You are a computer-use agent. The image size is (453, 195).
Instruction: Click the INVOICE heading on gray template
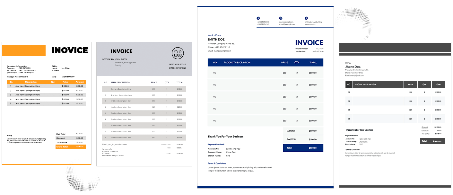[121, 51]
